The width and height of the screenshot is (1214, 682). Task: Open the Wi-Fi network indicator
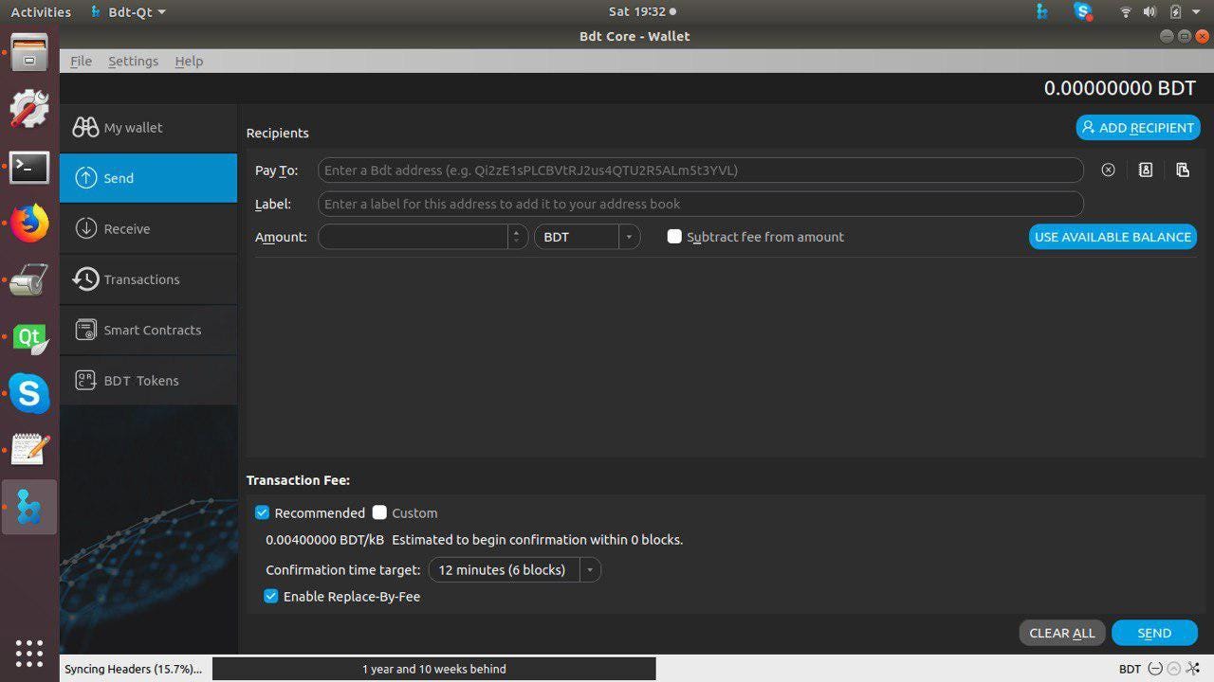[1126, 12]
